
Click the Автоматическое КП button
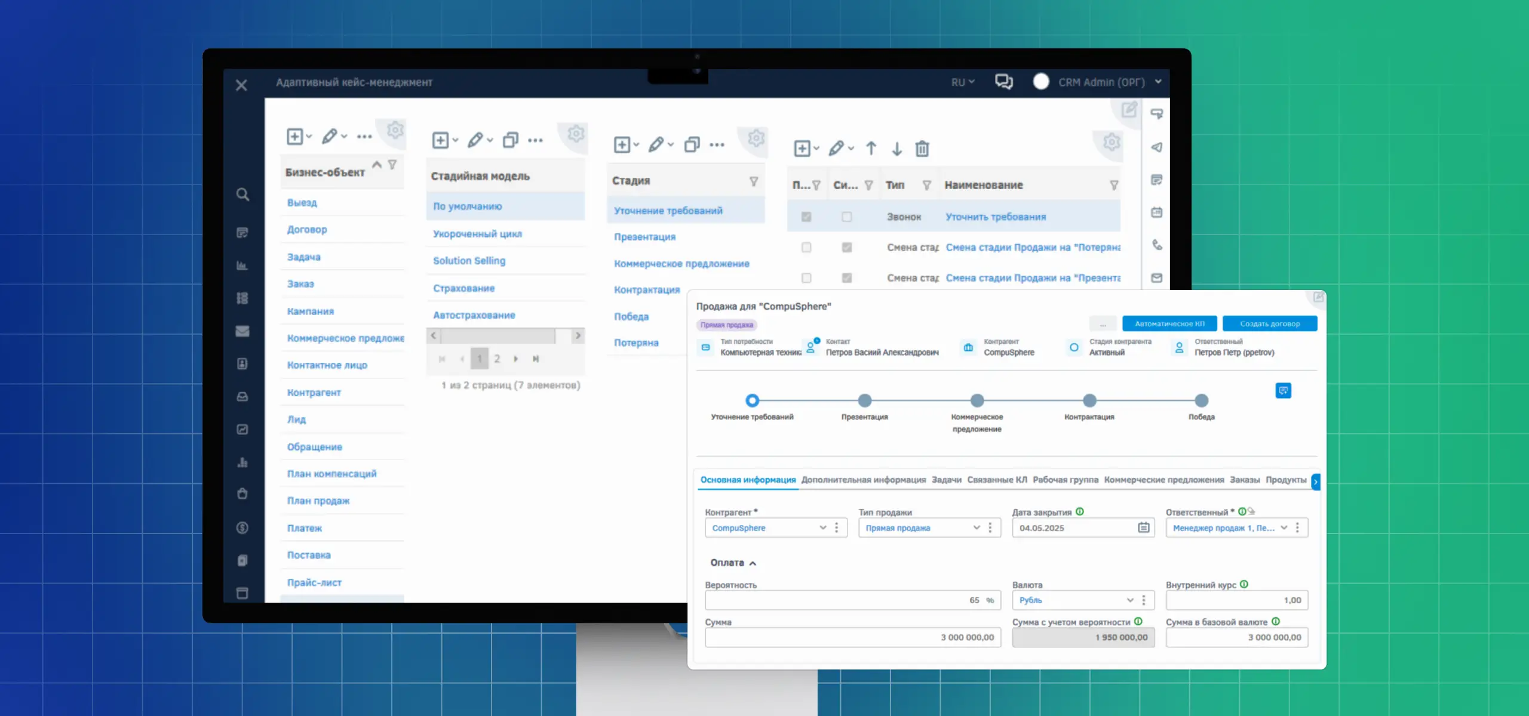click(1169, 323)
